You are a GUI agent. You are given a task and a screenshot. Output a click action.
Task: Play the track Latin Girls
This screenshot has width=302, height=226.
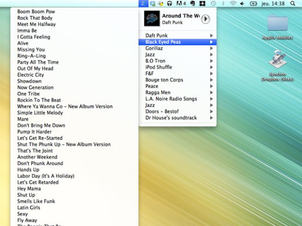pyautogui.click(x=75, y=208)
